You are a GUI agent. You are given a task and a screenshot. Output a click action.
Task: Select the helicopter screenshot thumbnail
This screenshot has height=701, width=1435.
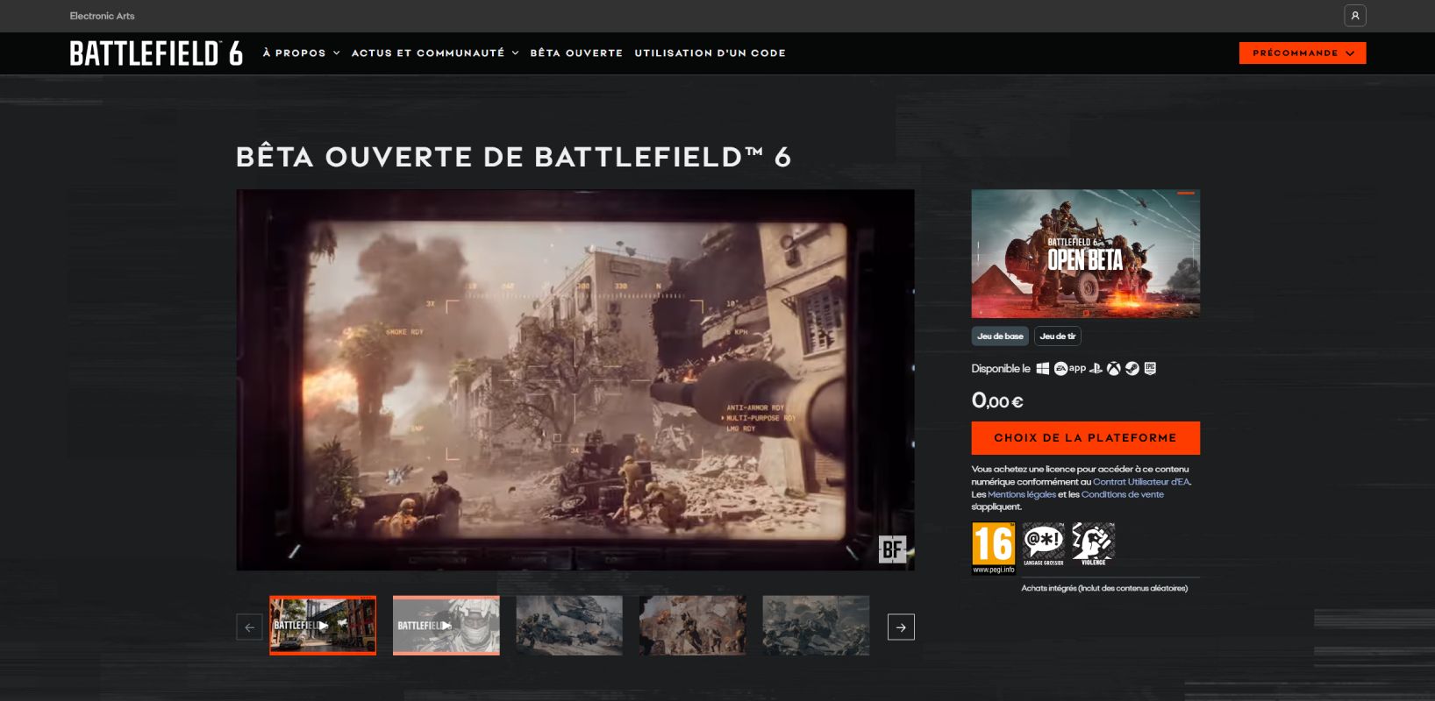click(x=569, y=626)
